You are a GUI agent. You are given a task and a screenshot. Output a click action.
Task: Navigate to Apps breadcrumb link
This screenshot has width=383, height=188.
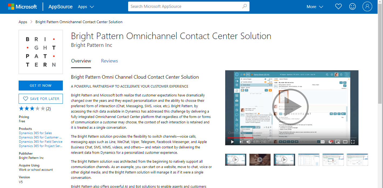pyautogui.click(x=23, y=22)
